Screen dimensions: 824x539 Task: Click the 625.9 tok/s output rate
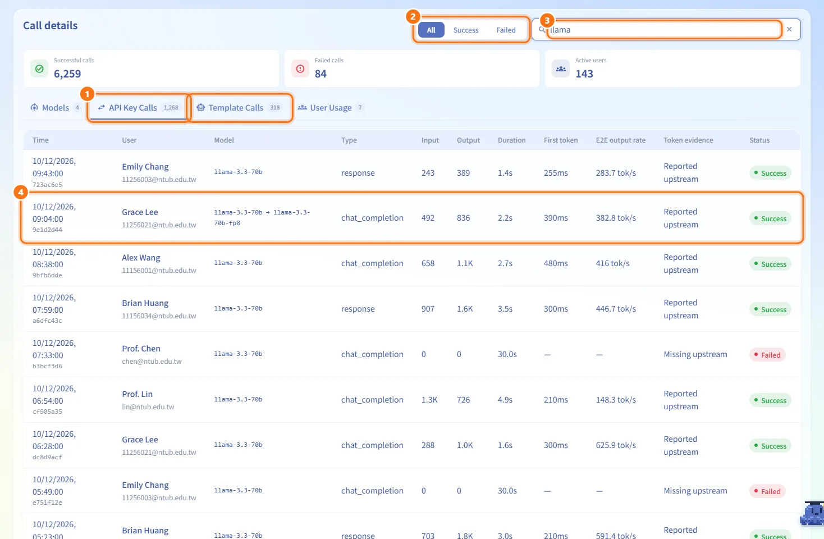point(616,445)
